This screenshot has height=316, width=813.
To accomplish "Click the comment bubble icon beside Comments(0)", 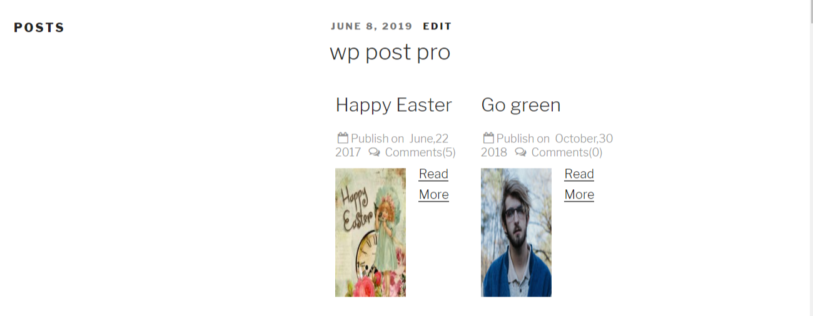I will coord(520,152).
